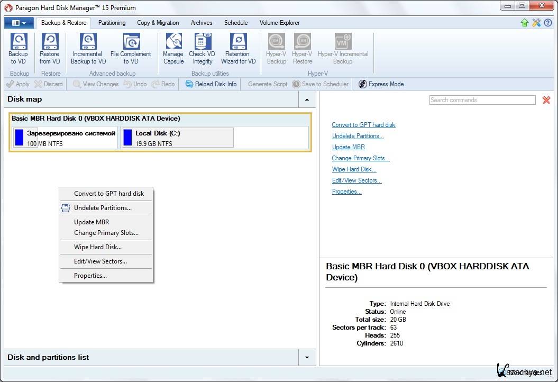
Task: Switch to Express Mode
Action: 381,84
